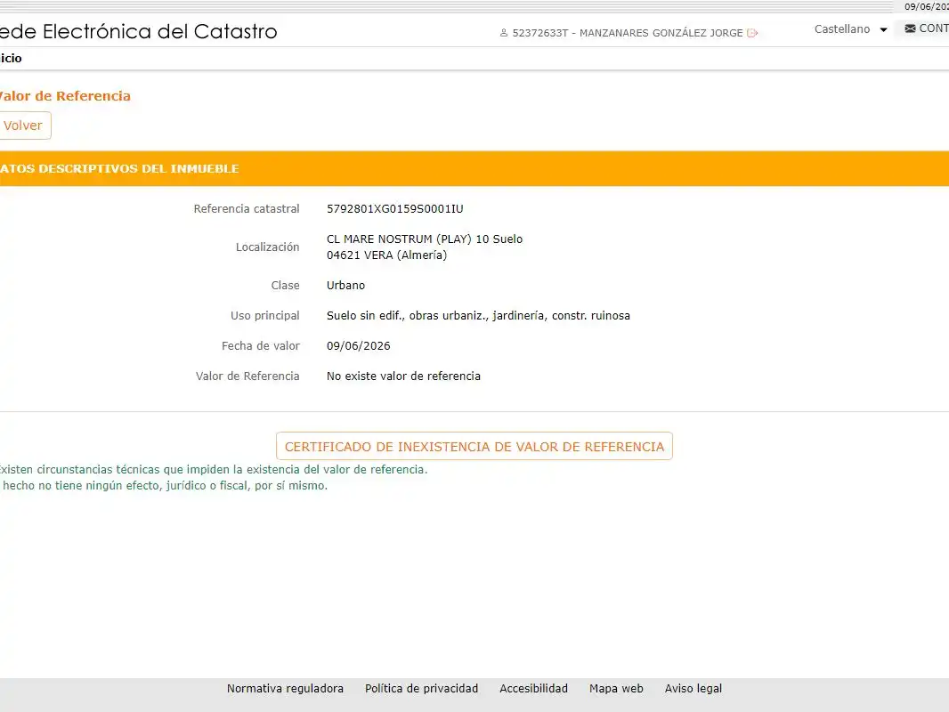
Task: Click the envelope contact icon
Action: [910, 28]
